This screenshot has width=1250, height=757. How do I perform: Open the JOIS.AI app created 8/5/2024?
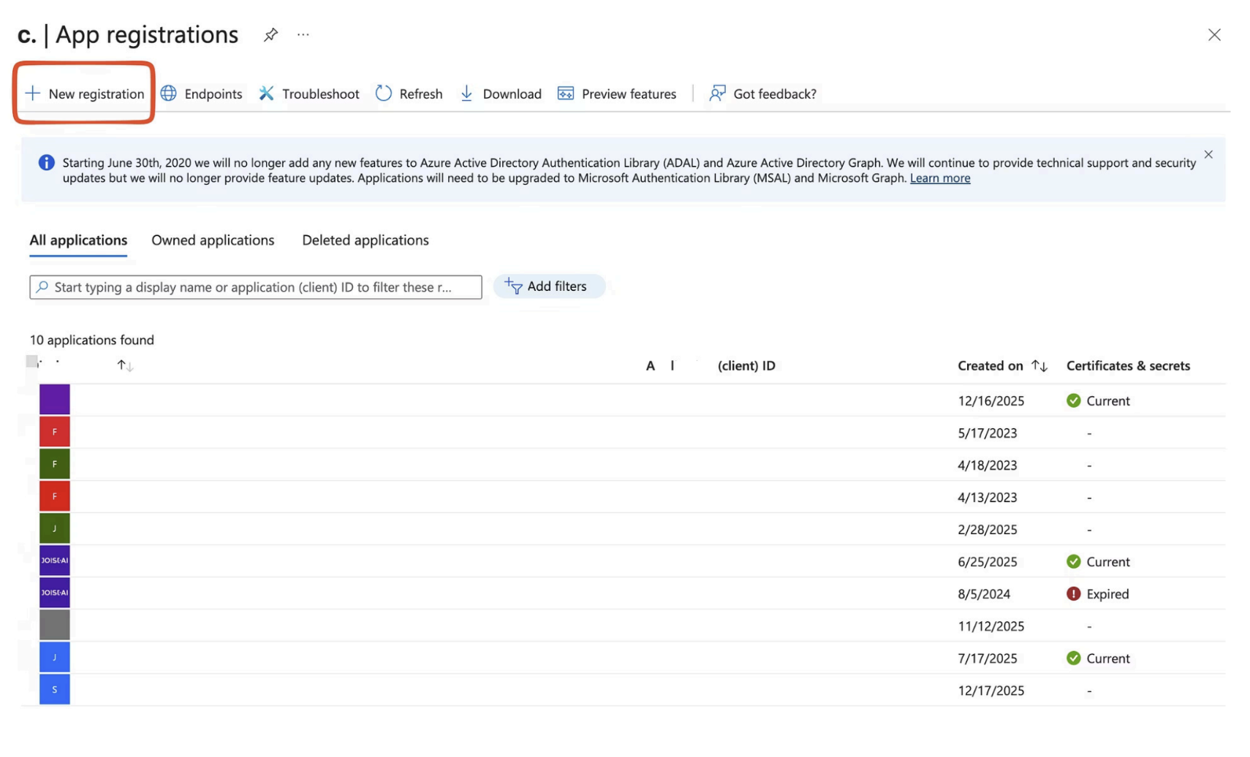tap(55, 593)
